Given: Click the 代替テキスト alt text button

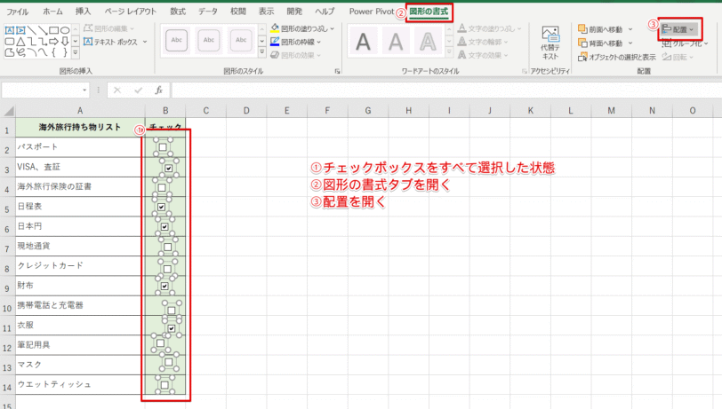Looking at the screenshot, I should [x=550, y=43].
